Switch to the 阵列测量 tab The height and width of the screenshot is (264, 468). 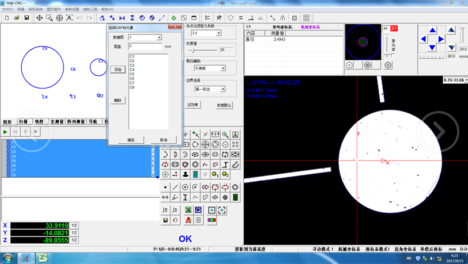(76, 122)
